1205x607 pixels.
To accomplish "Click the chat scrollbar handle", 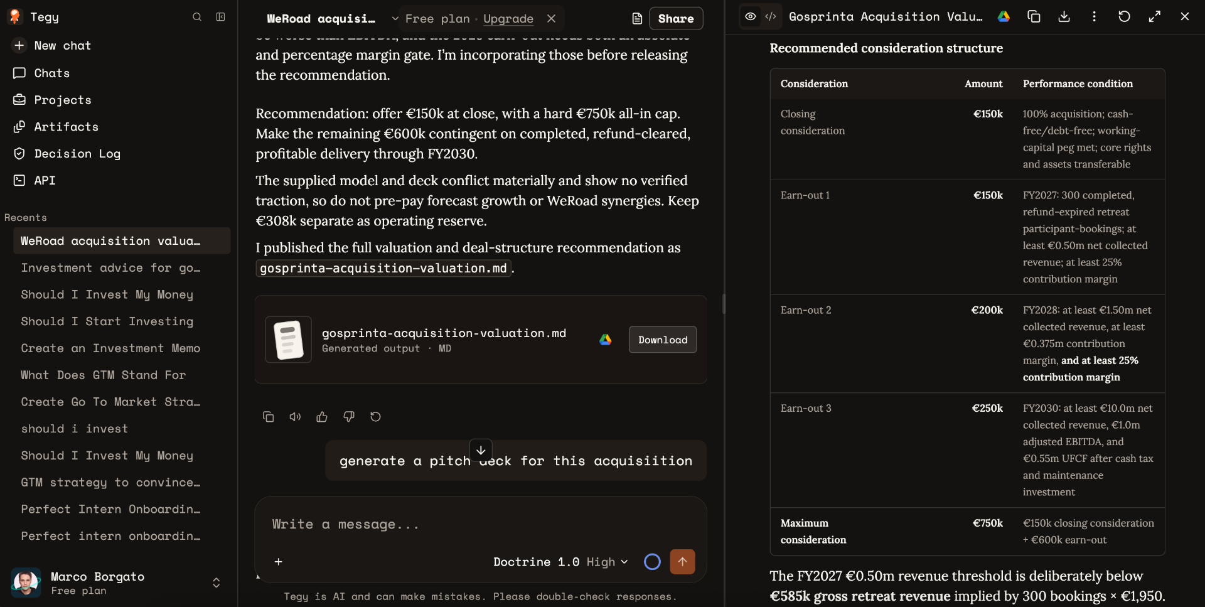I will pos(723,304).
